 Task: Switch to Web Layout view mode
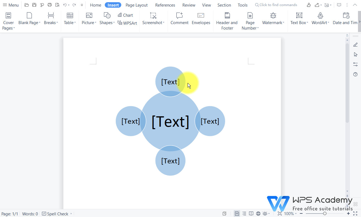pyautogui.click(x=258, y=213)
